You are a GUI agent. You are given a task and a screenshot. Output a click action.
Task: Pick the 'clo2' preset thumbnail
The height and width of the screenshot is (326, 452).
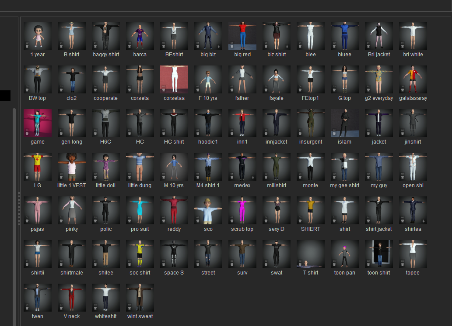tap(71, 79)
